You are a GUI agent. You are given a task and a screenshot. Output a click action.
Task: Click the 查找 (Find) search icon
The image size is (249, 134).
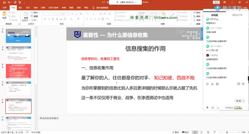click(x=198, y=13)
